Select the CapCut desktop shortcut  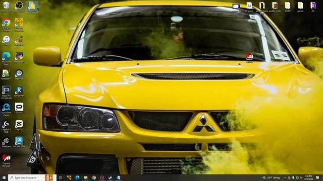[x=19, y=125]
